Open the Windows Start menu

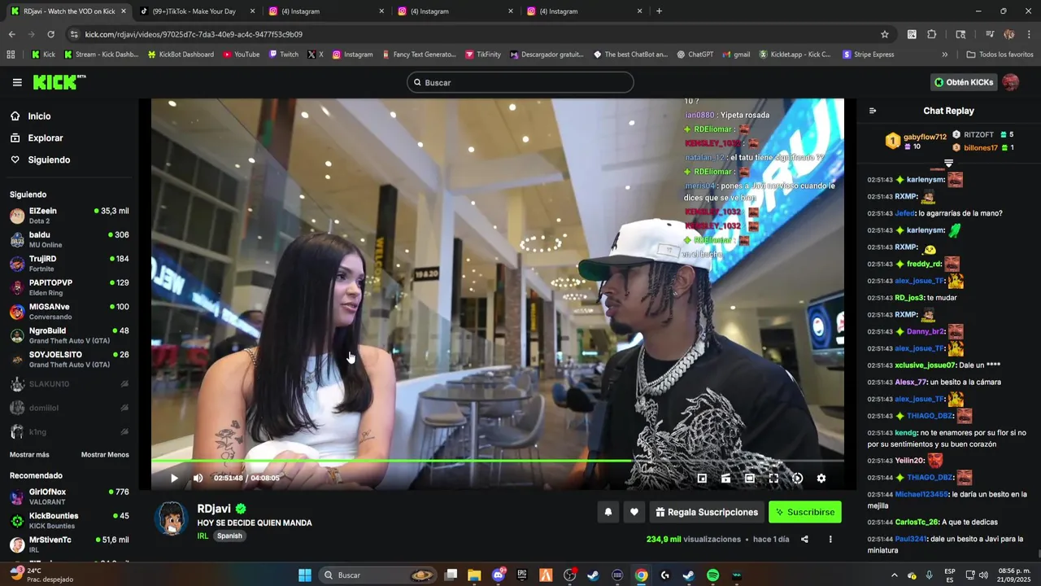[x=305, y=575]
